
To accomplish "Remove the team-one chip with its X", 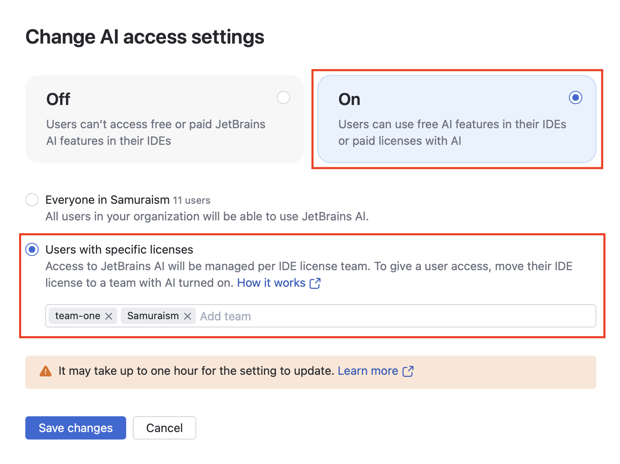I will 109,316.
